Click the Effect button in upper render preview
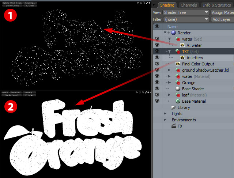Screen dimensions: 234x178 tap(16, 3)
